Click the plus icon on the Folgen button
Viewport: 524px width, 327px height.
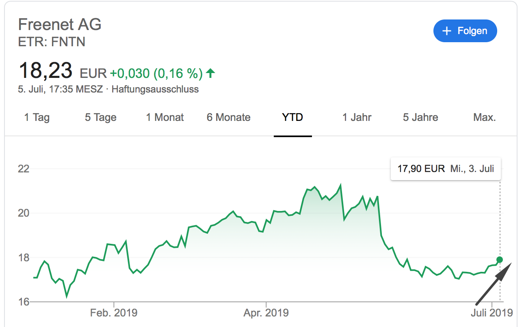point(447,31)
